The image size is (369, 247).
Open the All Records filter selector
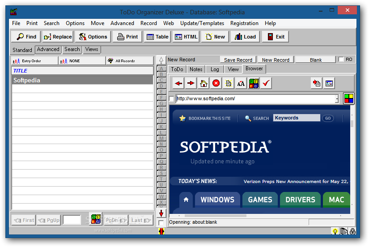130,61
